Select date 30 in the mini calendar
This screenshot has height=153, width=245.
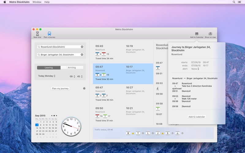click(43, 134)
